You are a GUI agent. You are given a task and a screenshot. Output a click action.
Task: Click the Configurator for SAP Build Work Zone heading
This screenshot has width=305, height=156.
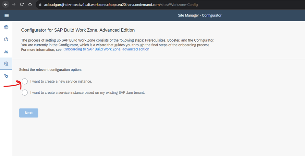click(78, 30)
